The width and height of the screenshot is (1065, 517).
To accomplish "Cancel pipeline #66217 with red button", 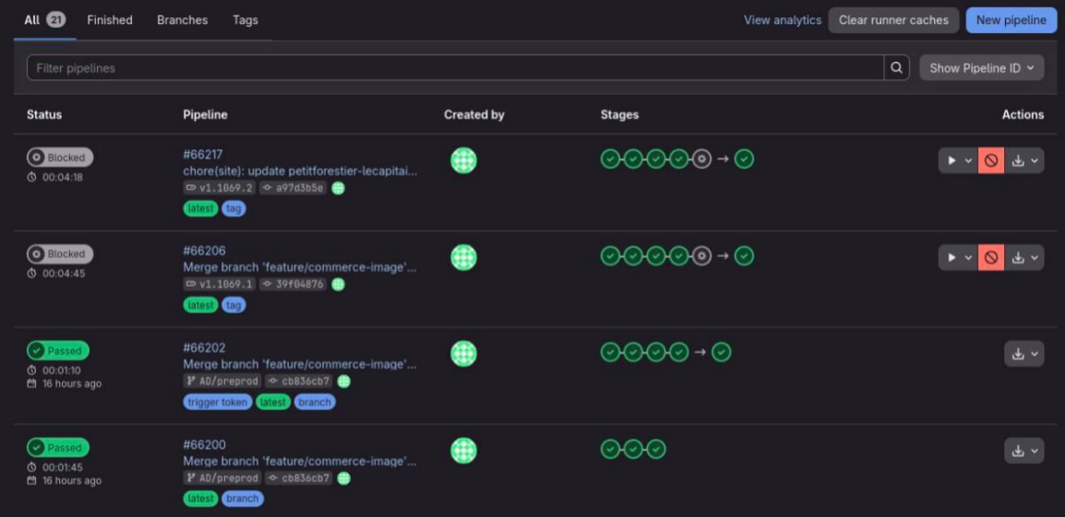I will tap(991, 160).
